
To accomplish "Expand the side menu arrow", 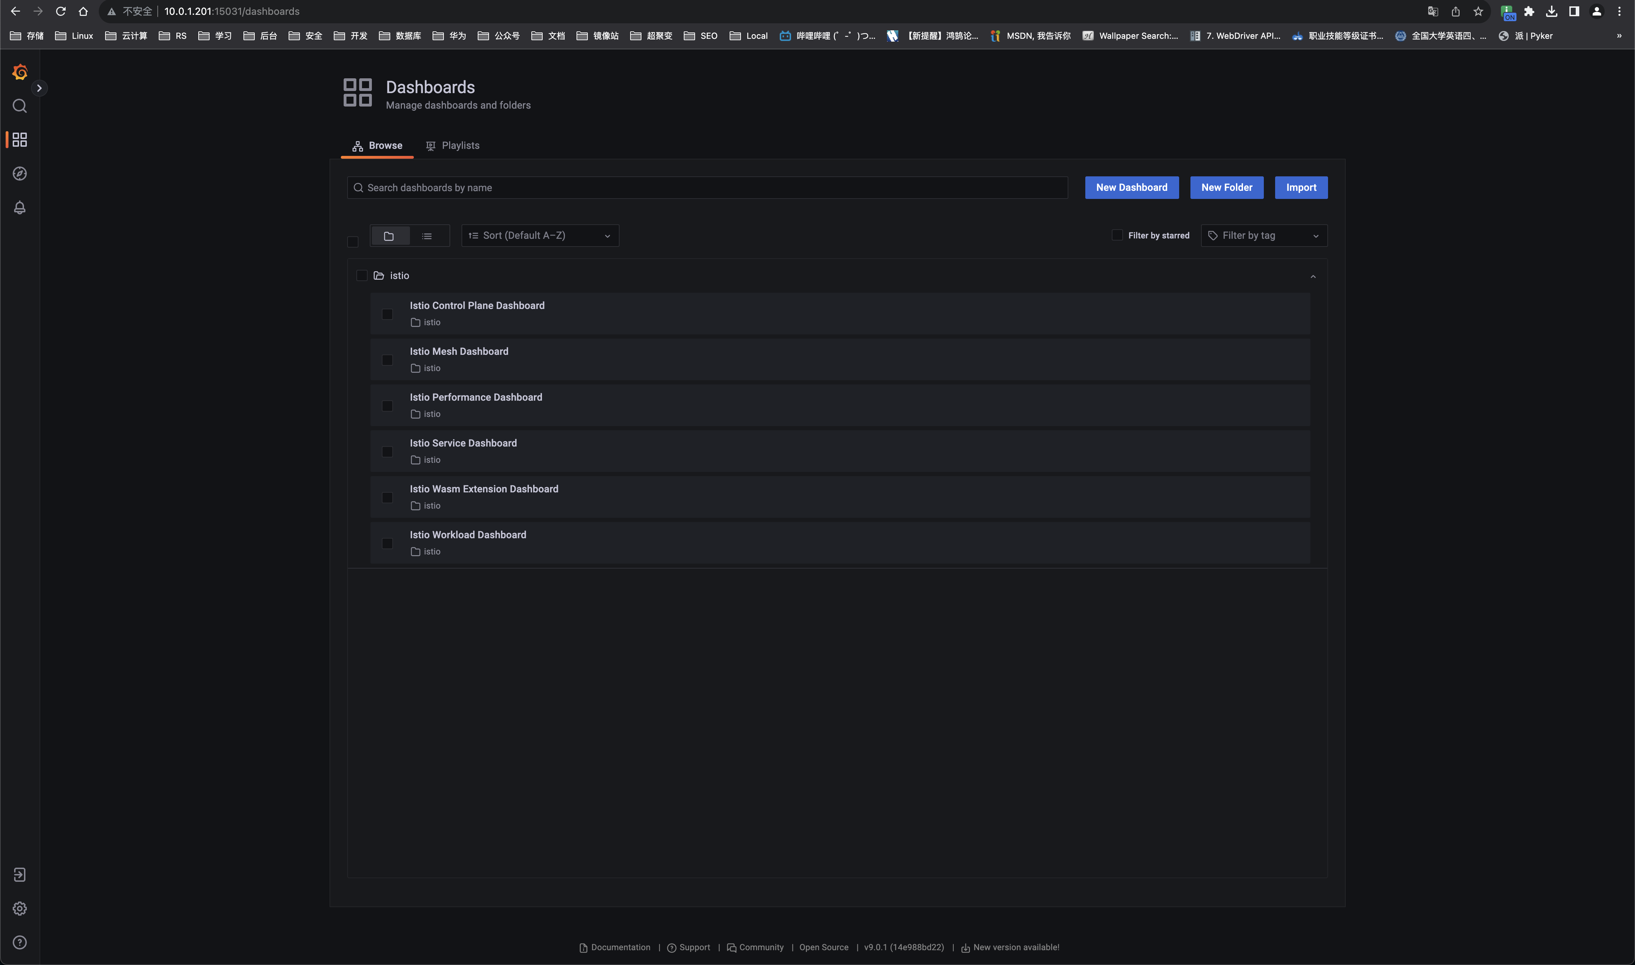I will [39, 88].
